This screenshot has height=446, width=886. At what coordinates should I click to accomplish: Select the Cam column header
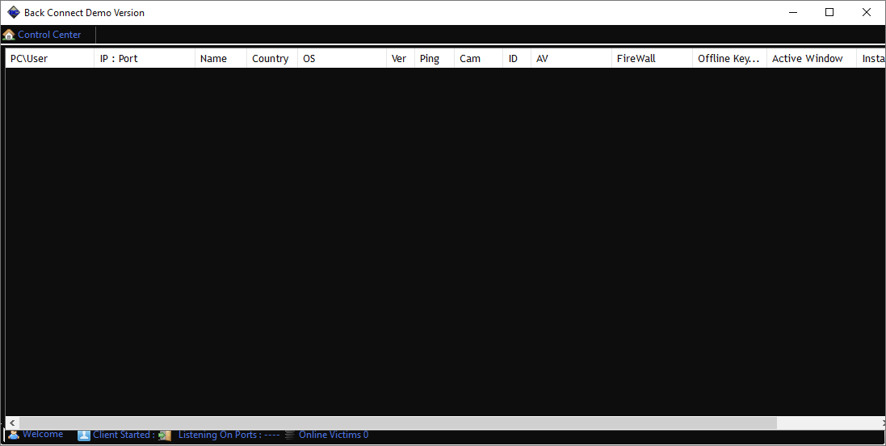point(478,58)
